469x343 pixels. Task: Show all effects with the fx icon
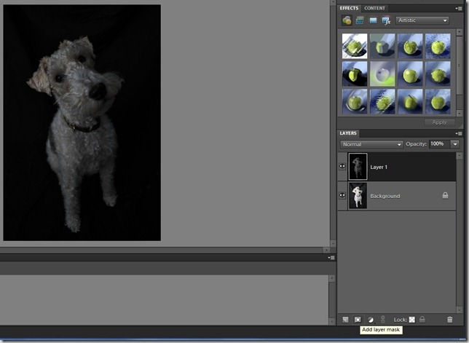tap(386, 20)
